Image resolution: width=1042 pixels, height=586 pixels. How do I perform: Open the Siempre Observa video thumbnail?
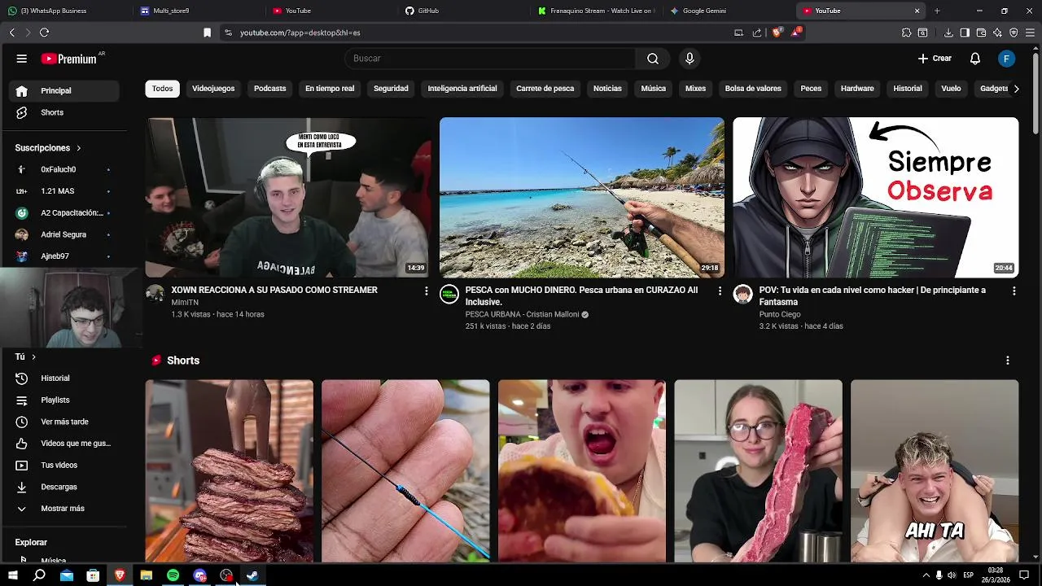875,198
